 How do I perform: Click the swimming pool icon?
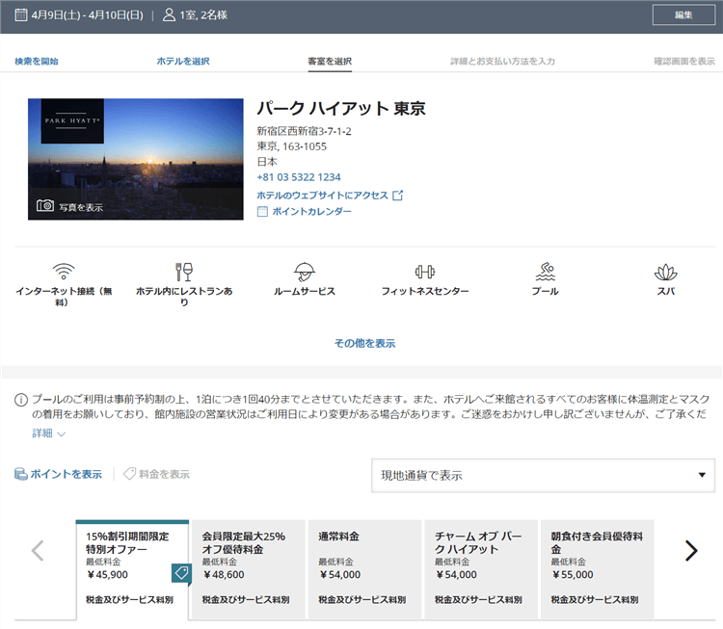546,271
